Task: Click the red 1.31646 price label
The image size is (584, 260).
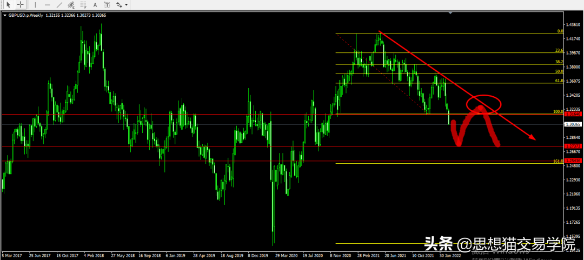Action: tap(573, 114)
